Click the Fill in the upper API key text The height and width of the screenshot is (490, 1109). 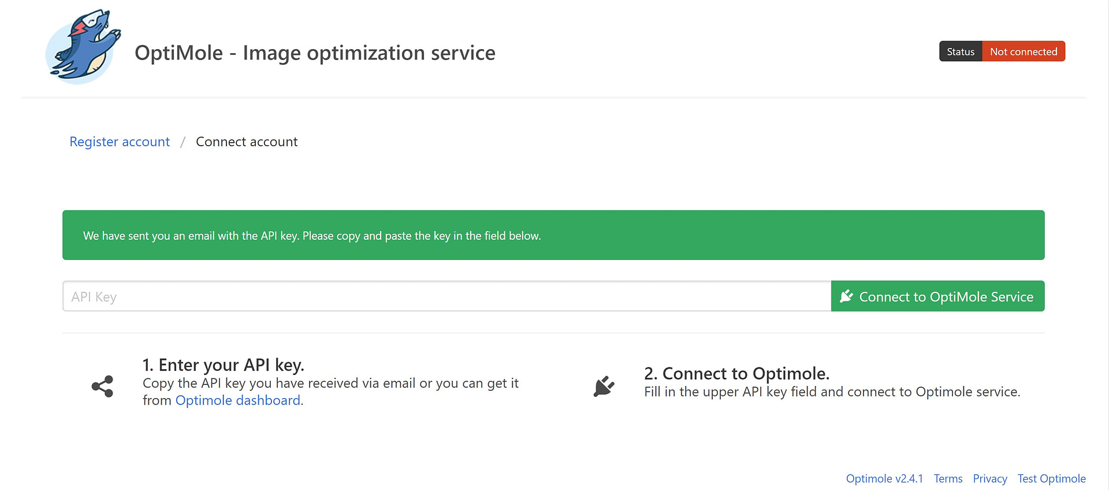click(832, 392)
